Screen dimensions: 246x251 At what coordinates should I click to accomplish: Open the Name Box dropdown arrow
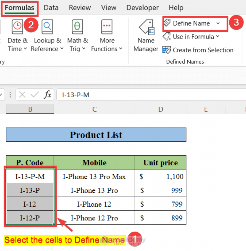pyautogui.click(x=1, y=95)
